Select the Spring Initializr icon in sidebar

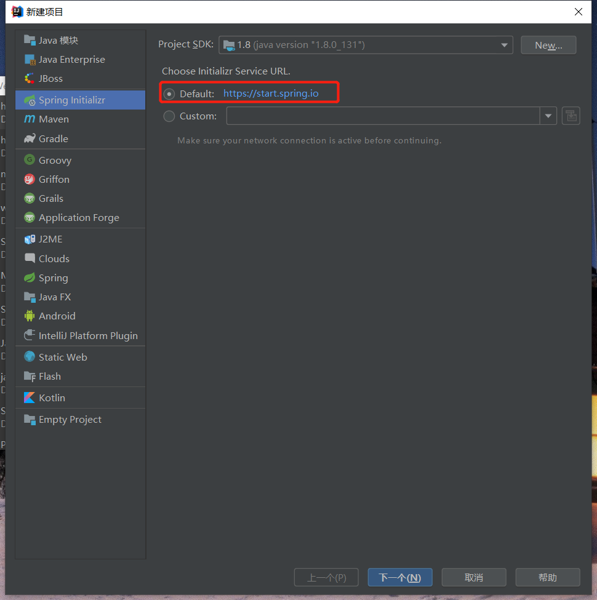click(x=30, y=100)
